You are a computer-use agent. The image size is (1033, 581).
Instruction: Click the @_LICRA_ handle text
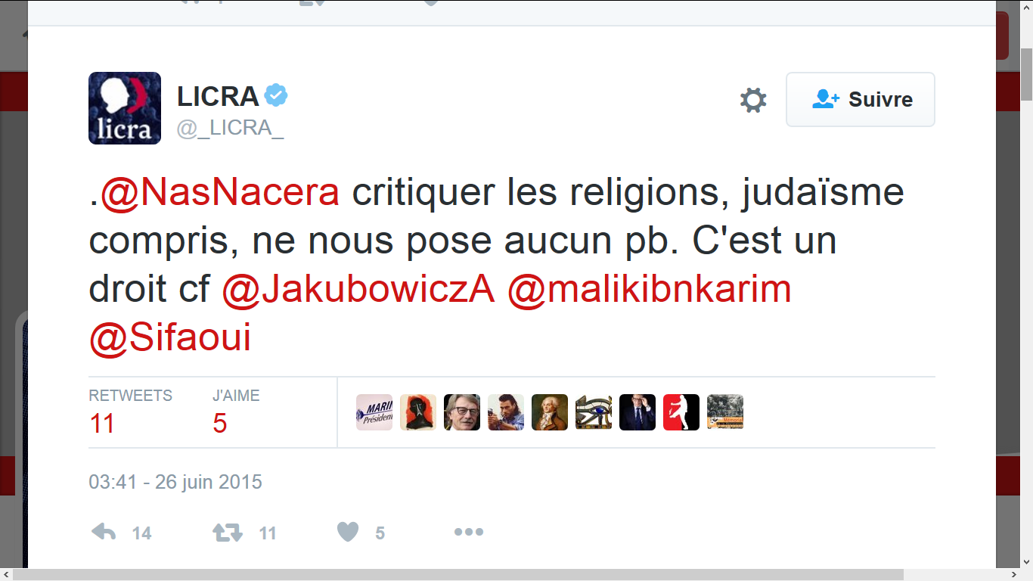(x=231, y=129)
